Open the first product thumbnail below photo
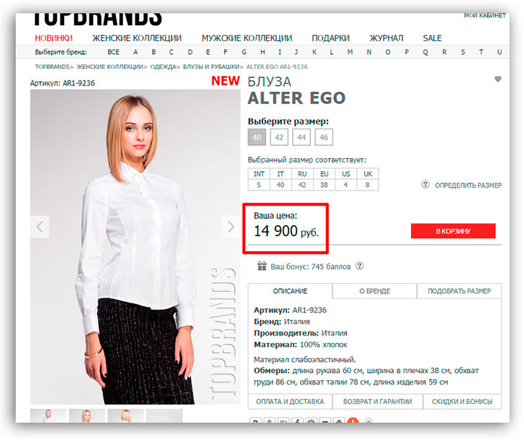This screenshot has width=524, height=442. [48, 415]
